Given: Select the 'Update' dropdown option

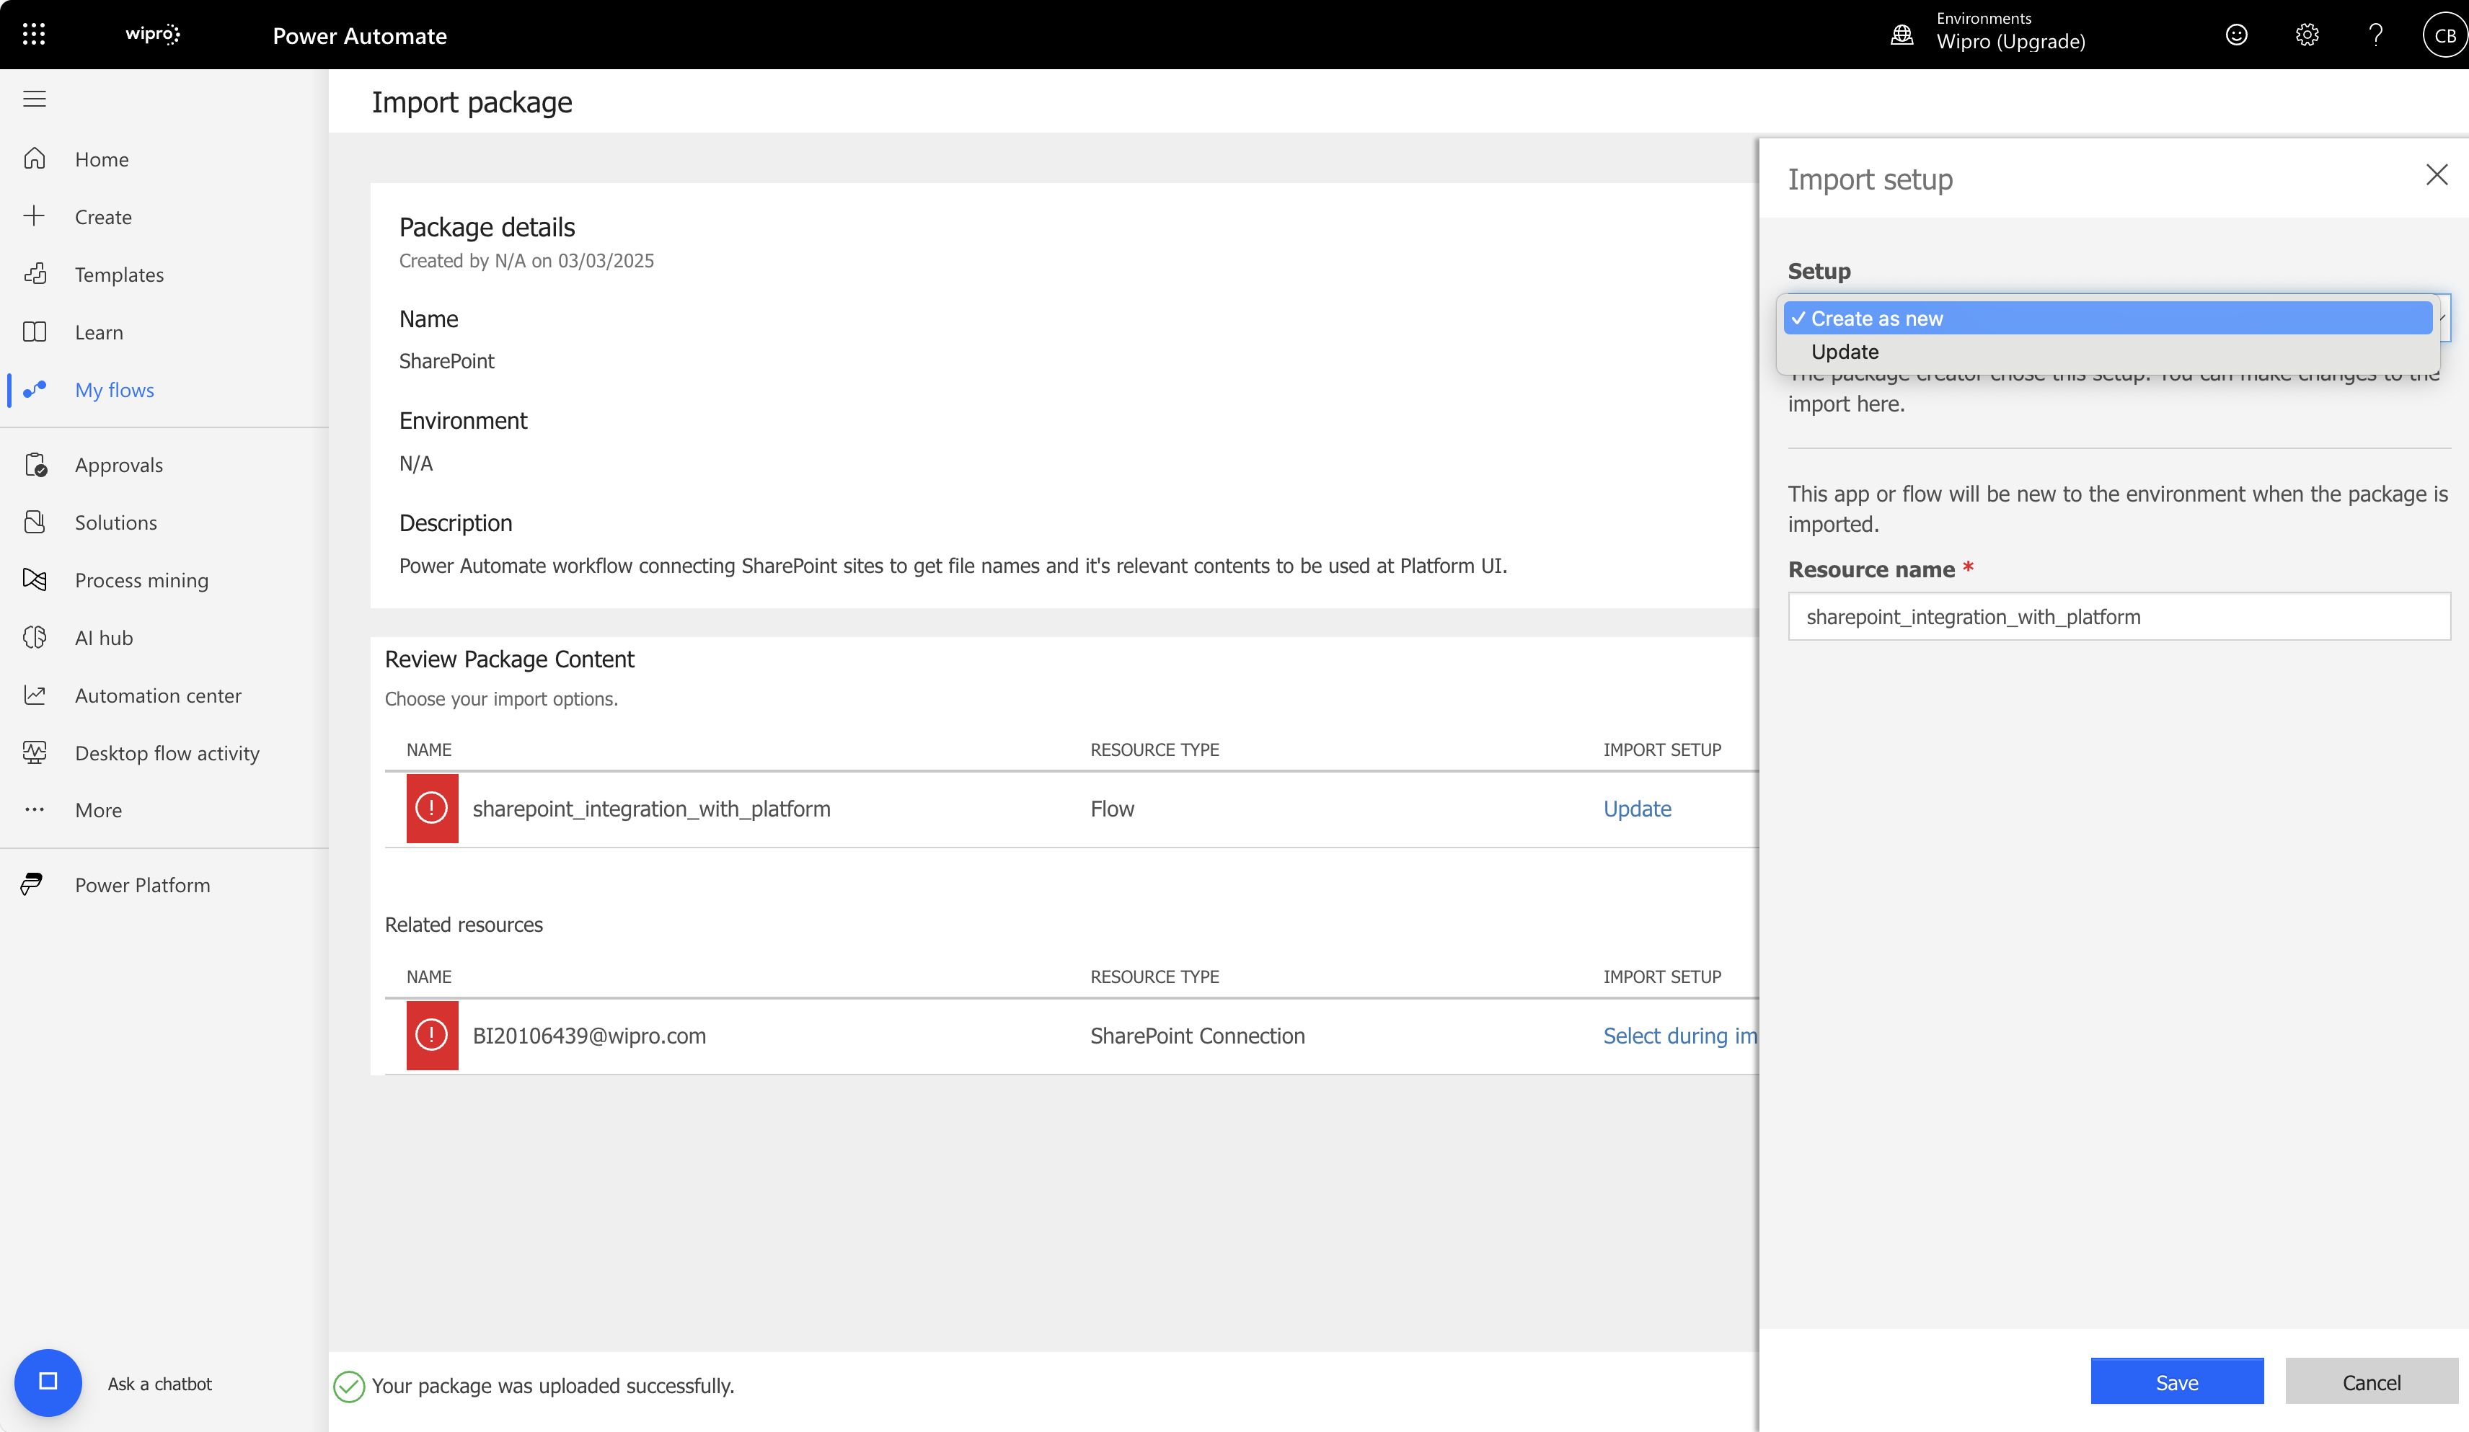Looking at the screenshot, I should [x=2108, y=352].
